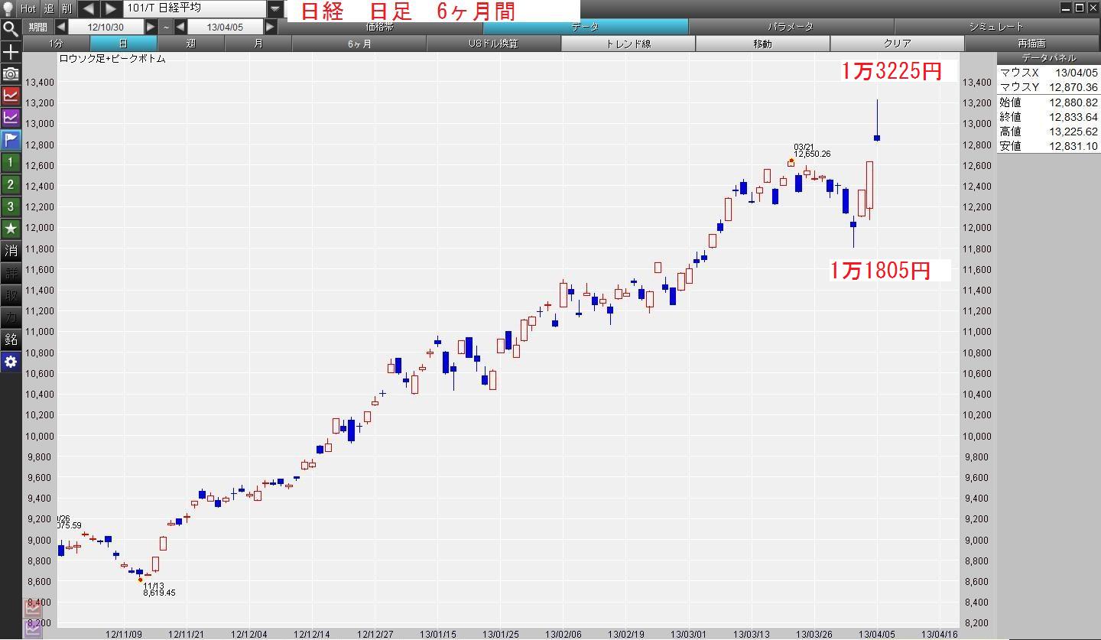This screenshot has width=1101, height=640.
Task: Click the magnifying glass search icon
Action: coord(11,29)
